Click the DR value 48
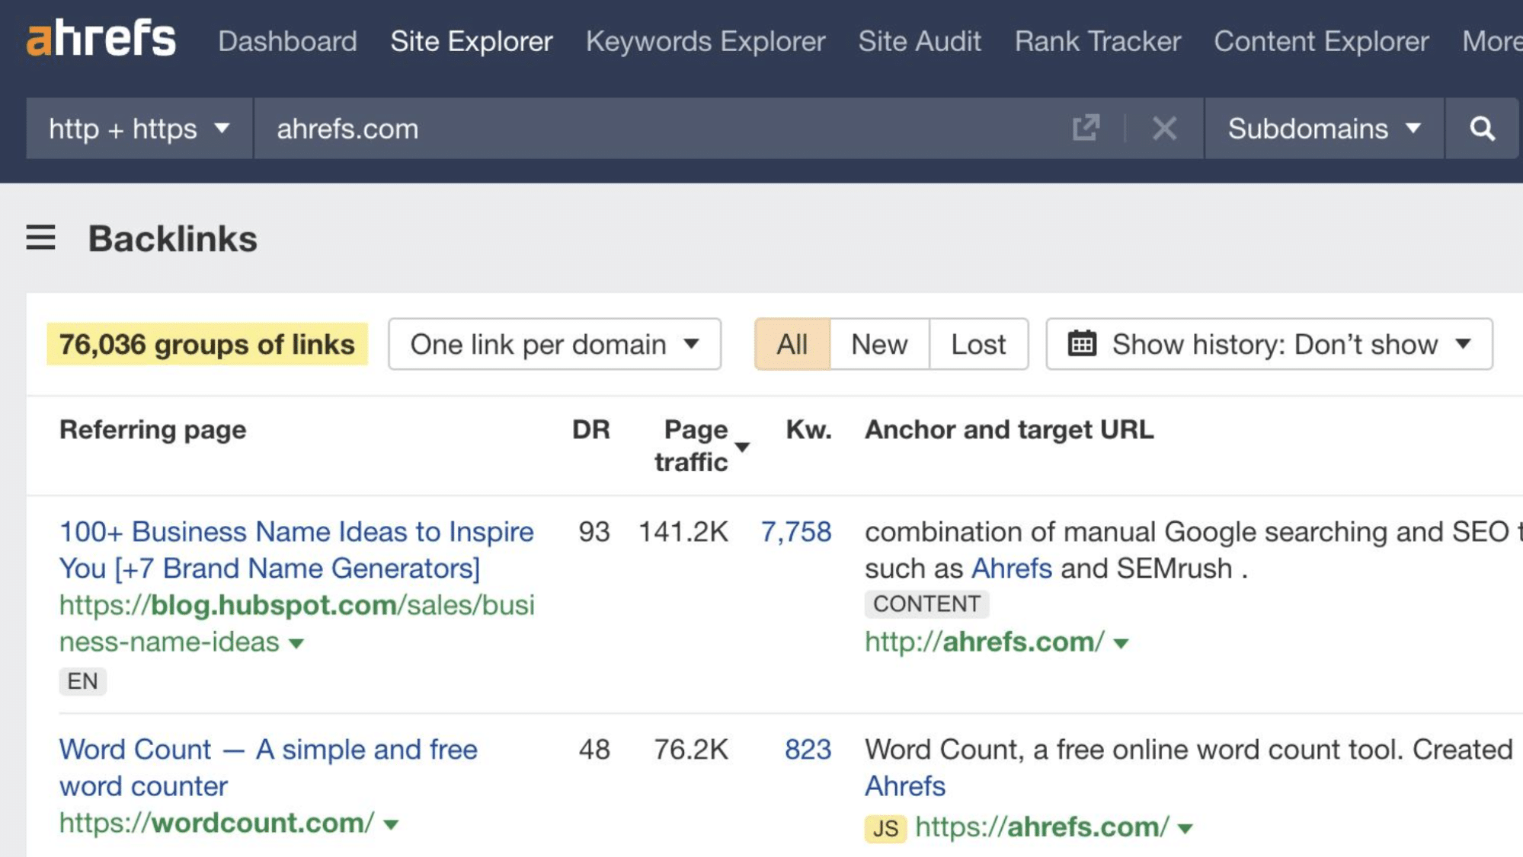 tap(594, 750)
